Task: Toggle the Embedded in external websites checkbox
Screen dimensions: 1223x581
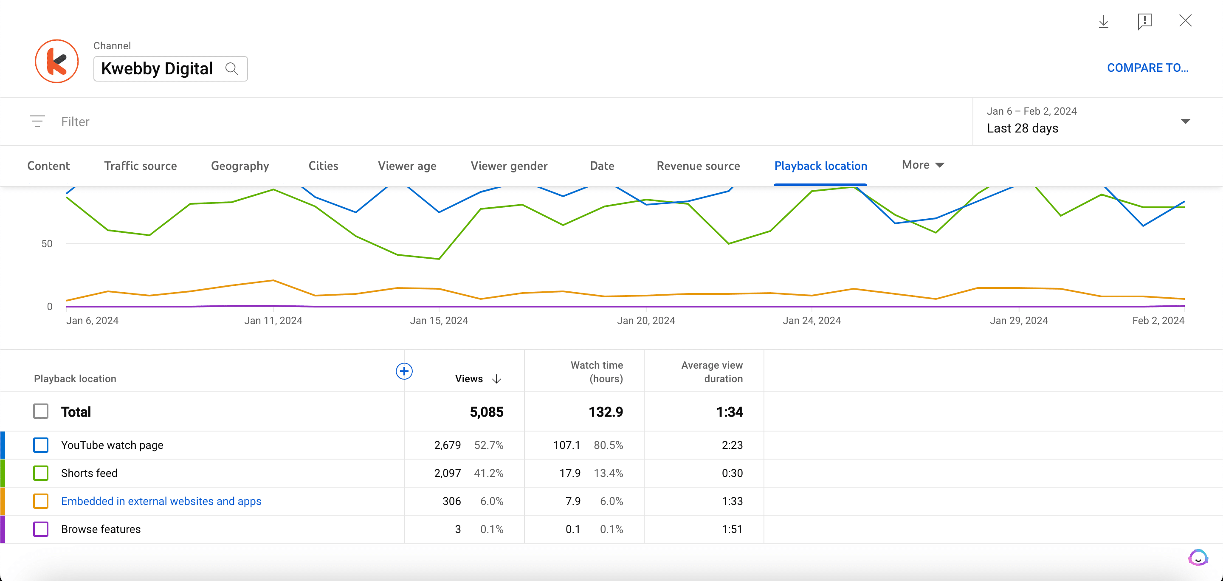Action: tap(41, 501)
